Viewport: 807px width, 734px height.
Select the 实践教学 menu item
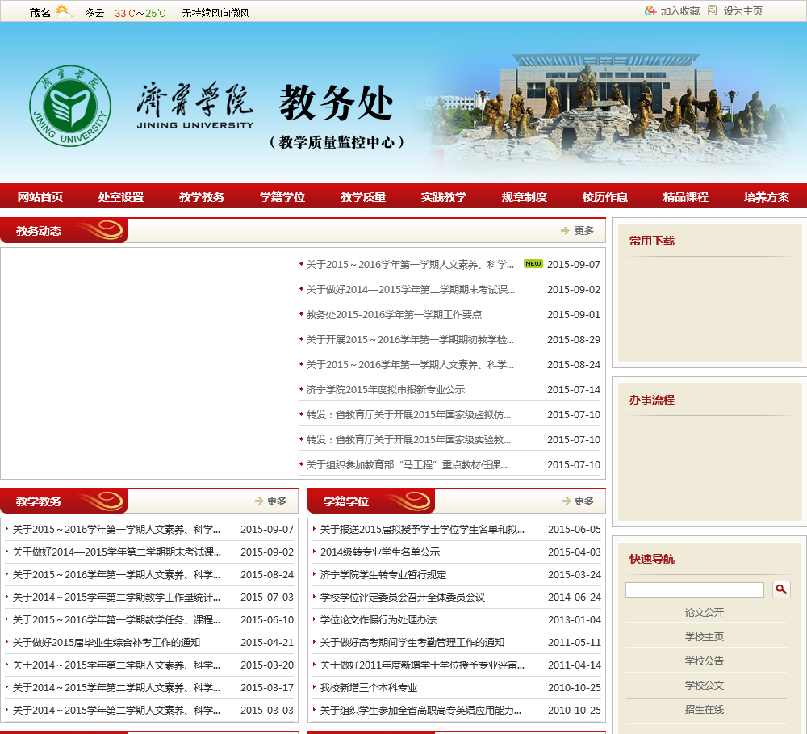[444, 197]
